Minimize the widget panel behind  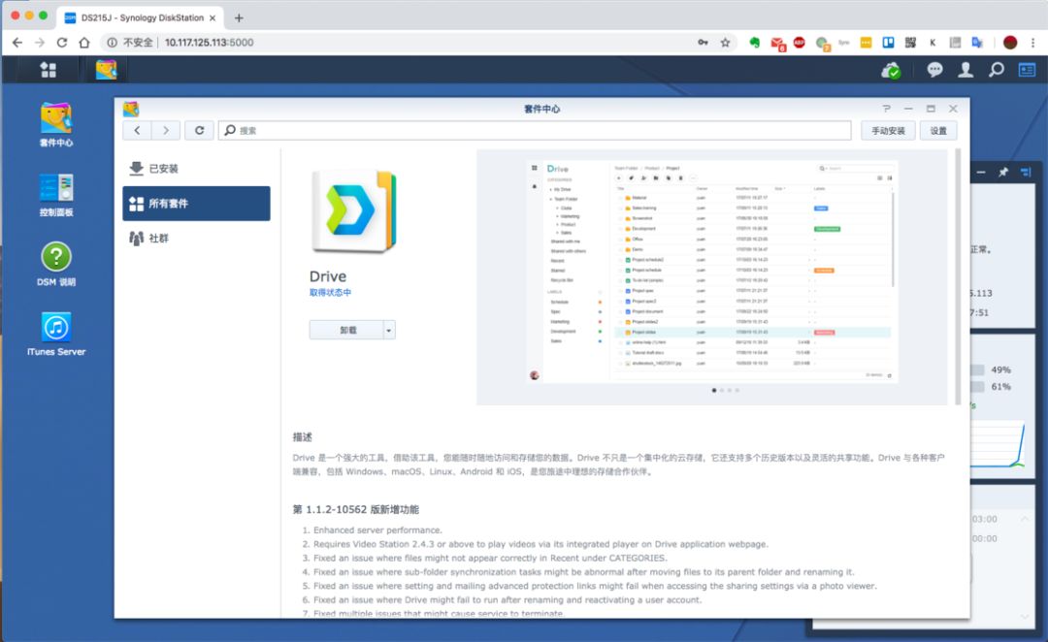point(980,173)
